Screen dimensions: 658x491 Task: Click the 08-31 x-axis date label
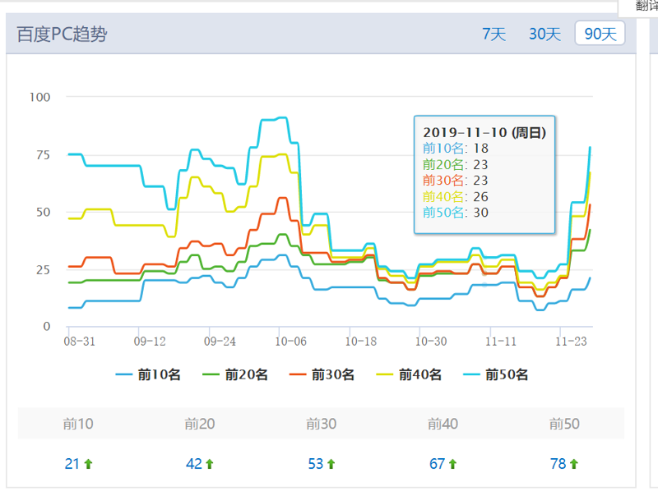[79, 342]
